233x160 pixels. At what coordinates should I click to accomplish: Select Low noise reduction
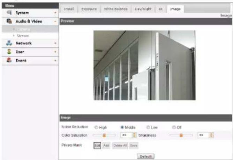(x=148, y=127)
